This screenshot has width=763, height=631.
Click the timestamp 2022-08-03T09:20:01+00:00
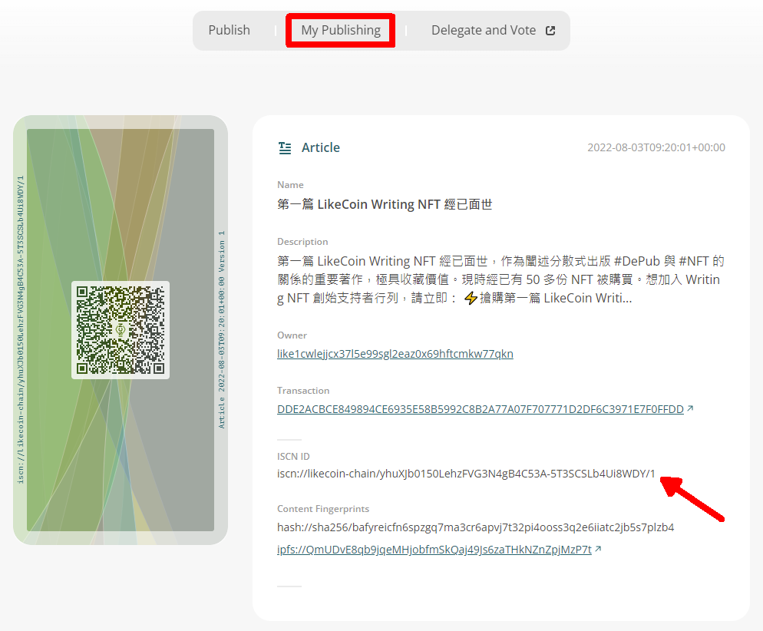point(656,147)
